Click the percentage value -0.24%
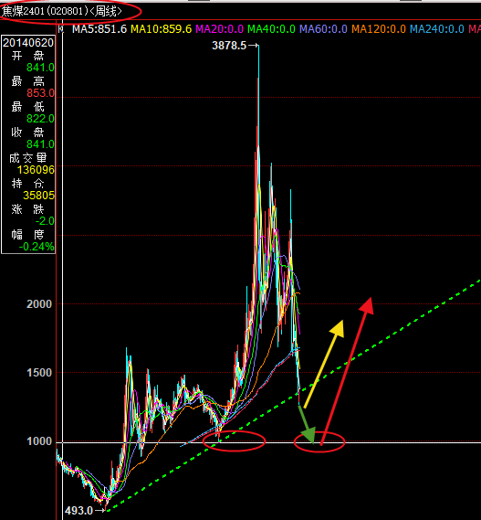 pyautogui.click(x=37, y=247)
